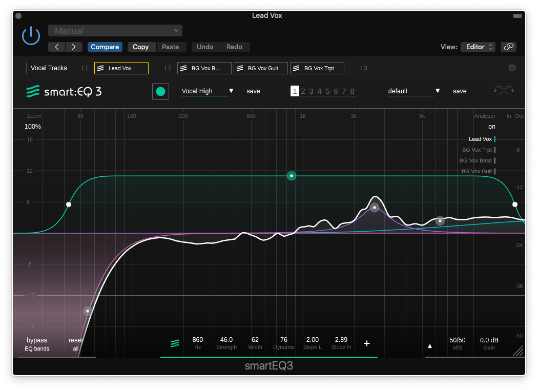Click the plugin power bypass icon
This screenshot has height=390, width=538.
(31, 35)
